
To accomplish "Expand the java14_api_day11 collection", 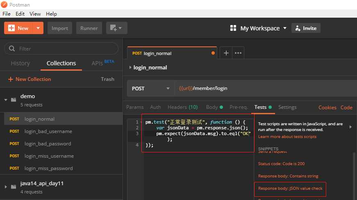I will [x=6, y=187].
